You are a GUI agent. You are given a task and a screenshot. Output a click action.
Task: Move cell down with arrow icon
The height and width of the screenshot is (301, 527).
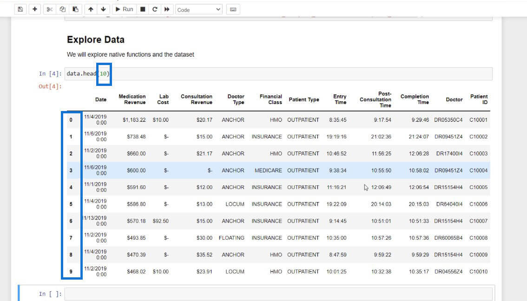[103, 9]
